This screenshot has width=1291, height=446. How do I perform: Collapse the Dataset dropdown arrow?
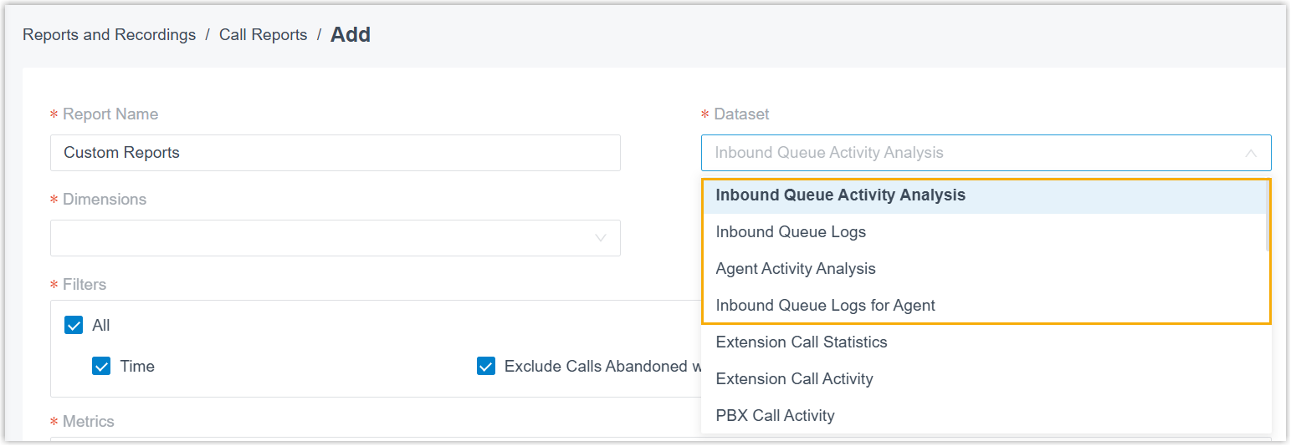tap(1251, 154)
